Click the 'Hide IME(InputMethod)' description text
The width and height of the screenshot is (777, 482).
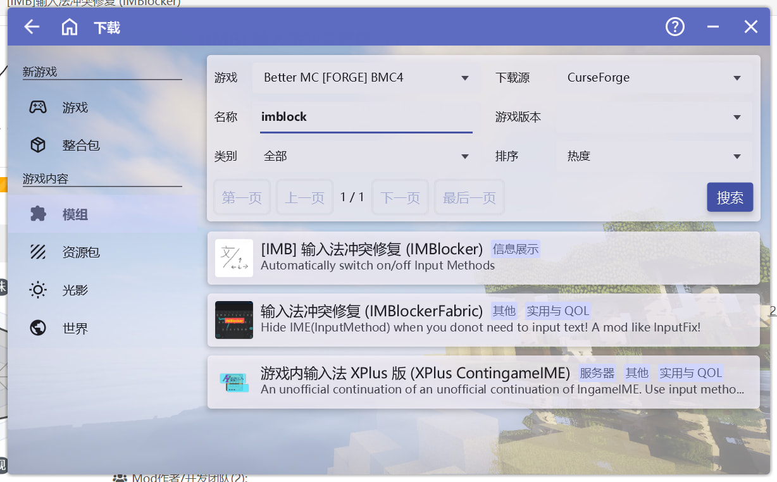pos(480,328)
